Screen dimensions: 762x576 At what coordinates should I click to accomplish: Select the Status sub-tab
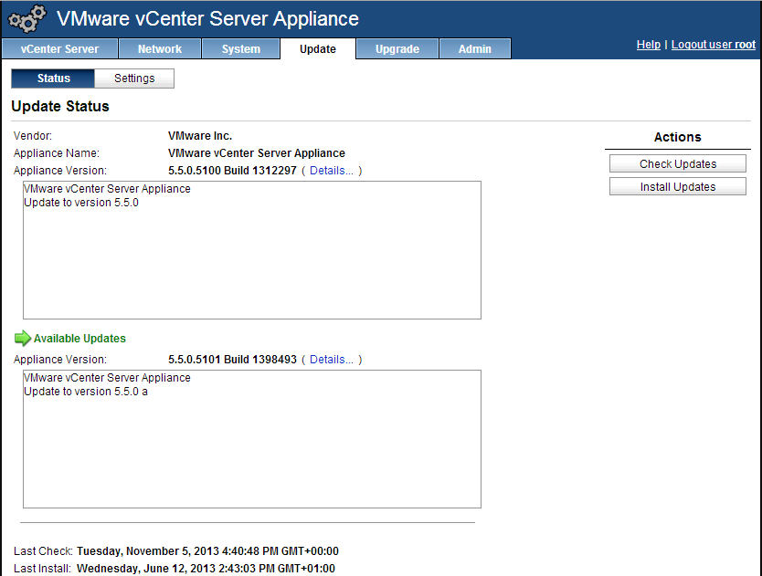coord(54,79)
